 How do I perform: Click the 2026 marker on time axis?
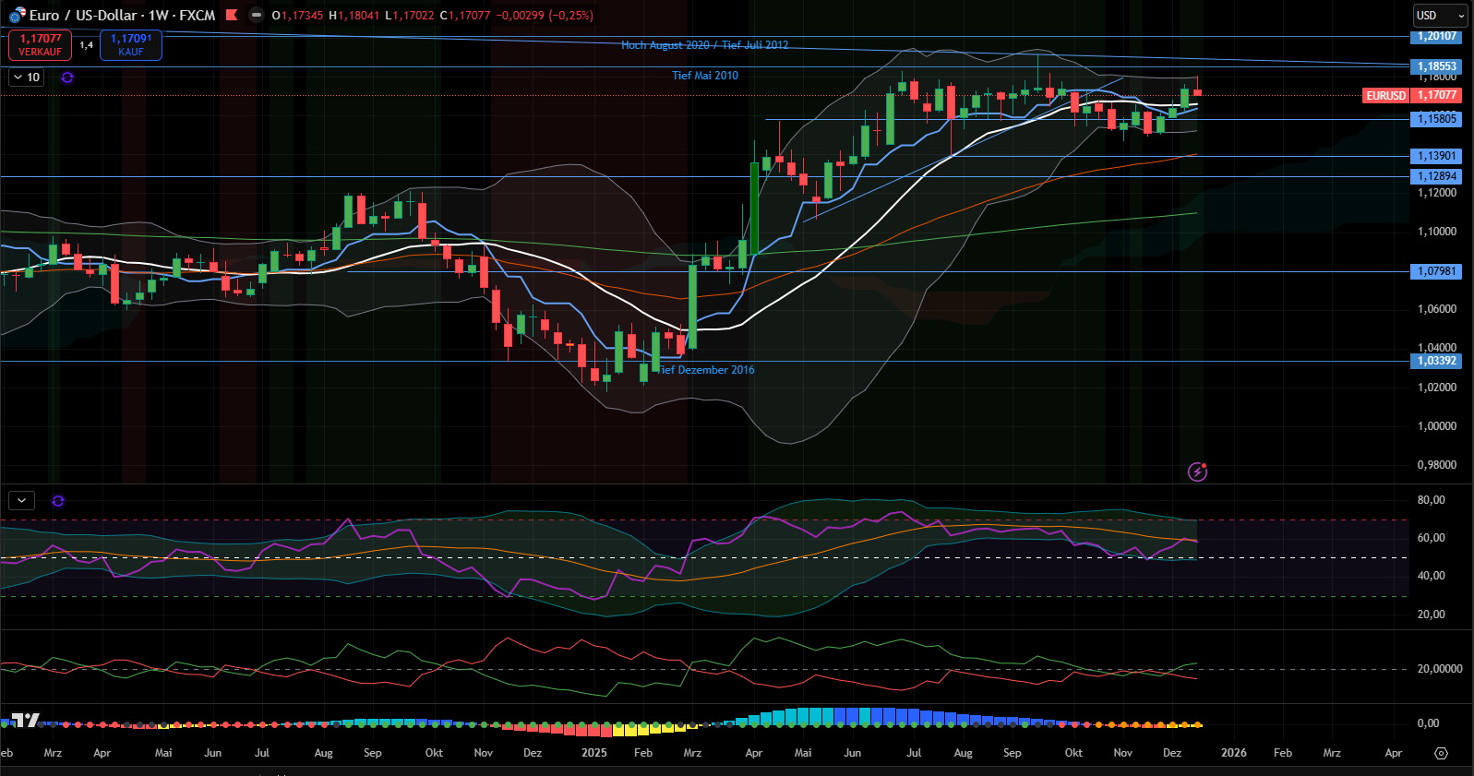point(1233,753)
